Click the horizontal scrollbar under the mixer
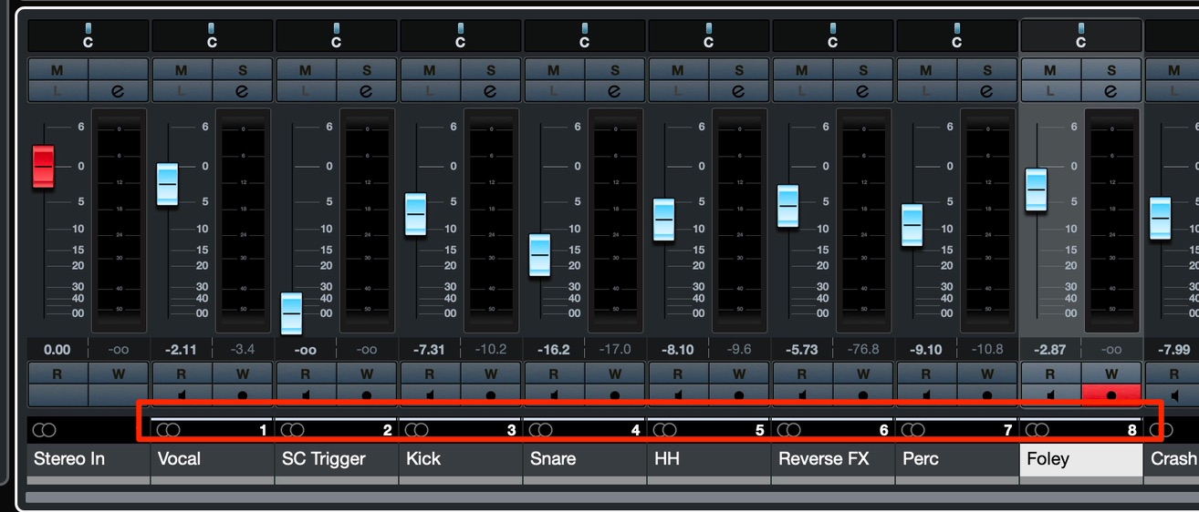 [611, 497]
